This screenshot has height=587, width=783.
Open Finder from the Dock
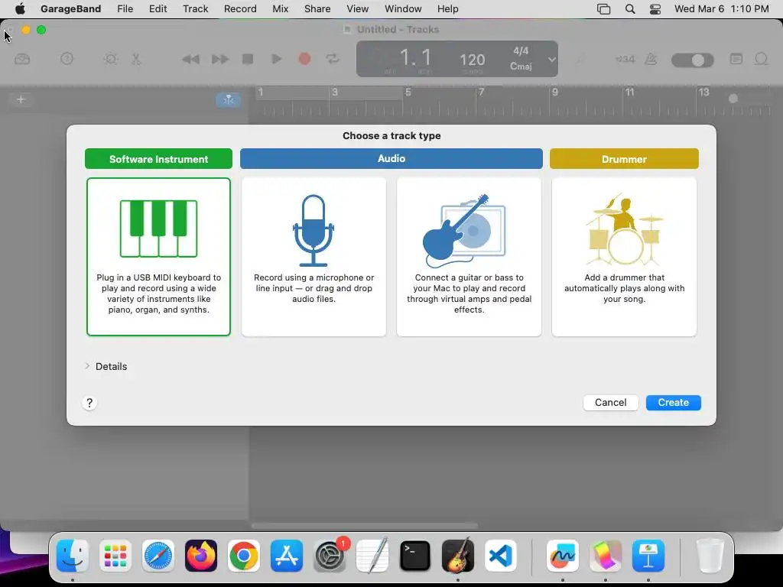coord(73,556)
